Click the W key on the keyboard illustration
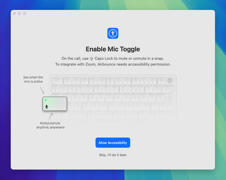Image resolution: width=226 pixels, height=180 pixels. point(75,98)
